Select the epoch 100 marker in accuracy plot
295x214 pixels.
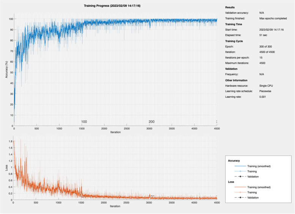coord(84,122)
